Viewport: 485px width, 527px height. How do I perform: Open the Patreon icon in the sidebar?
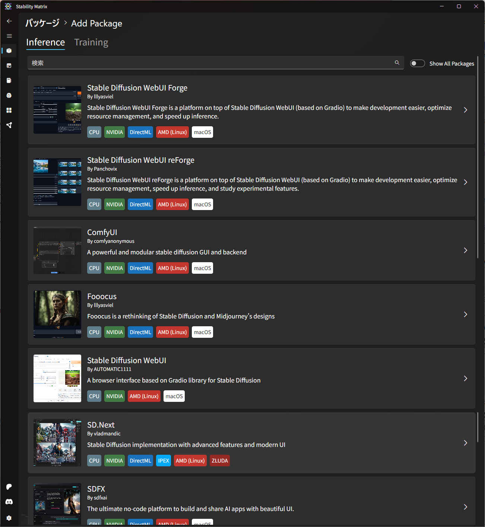pyautogui.click(x=9, y=487)
